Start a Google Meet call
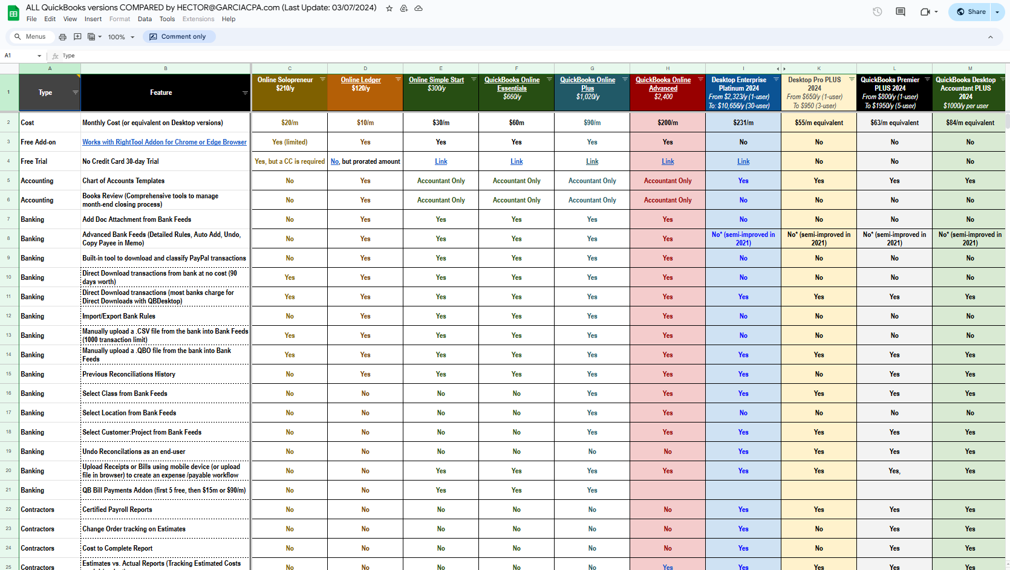Viewport: 1010px width, 570px height. 925,12
